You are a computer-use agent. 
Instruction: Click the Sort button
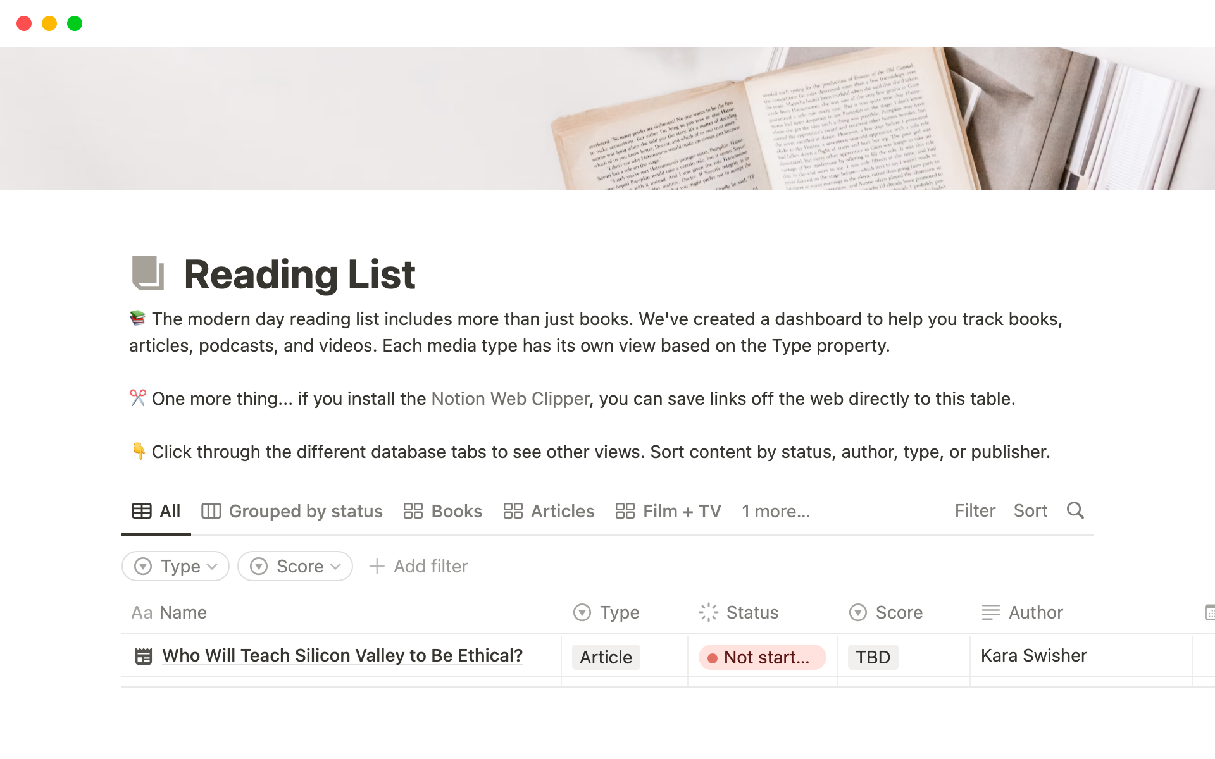pyautogui.click(x=1030, y=510)
